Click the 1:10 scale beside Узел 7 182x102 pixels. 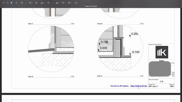click(x=72, y=24)
